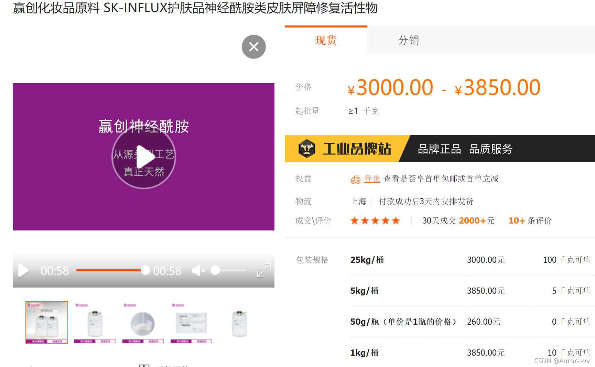Open the 工业品牌站 banner
Viewport: 595px width, 367px height.
440,149
